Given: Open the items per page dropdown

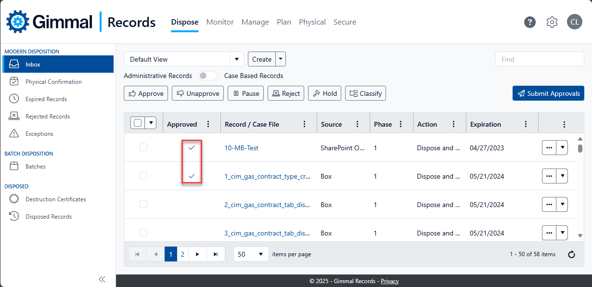Looking at the screenshot, I should [251, 254].
